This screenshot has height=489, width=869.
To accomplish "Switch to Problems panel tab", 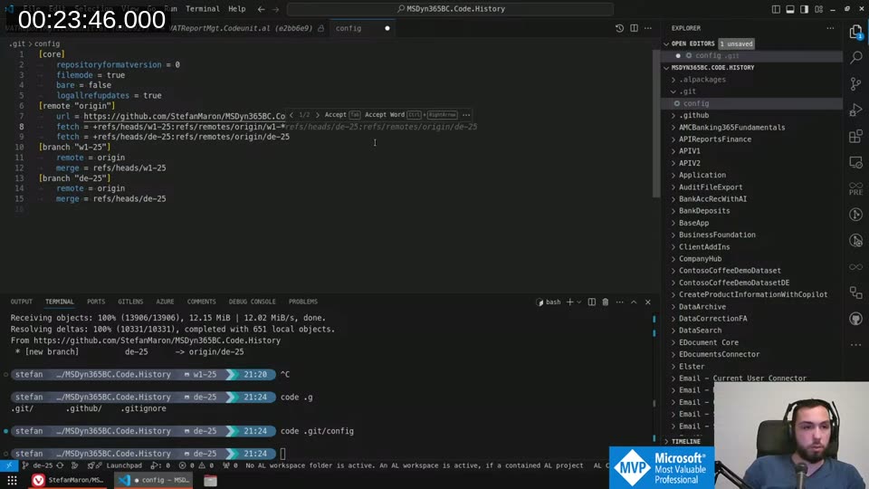I will pyautogui.click(x=303, y=302).
